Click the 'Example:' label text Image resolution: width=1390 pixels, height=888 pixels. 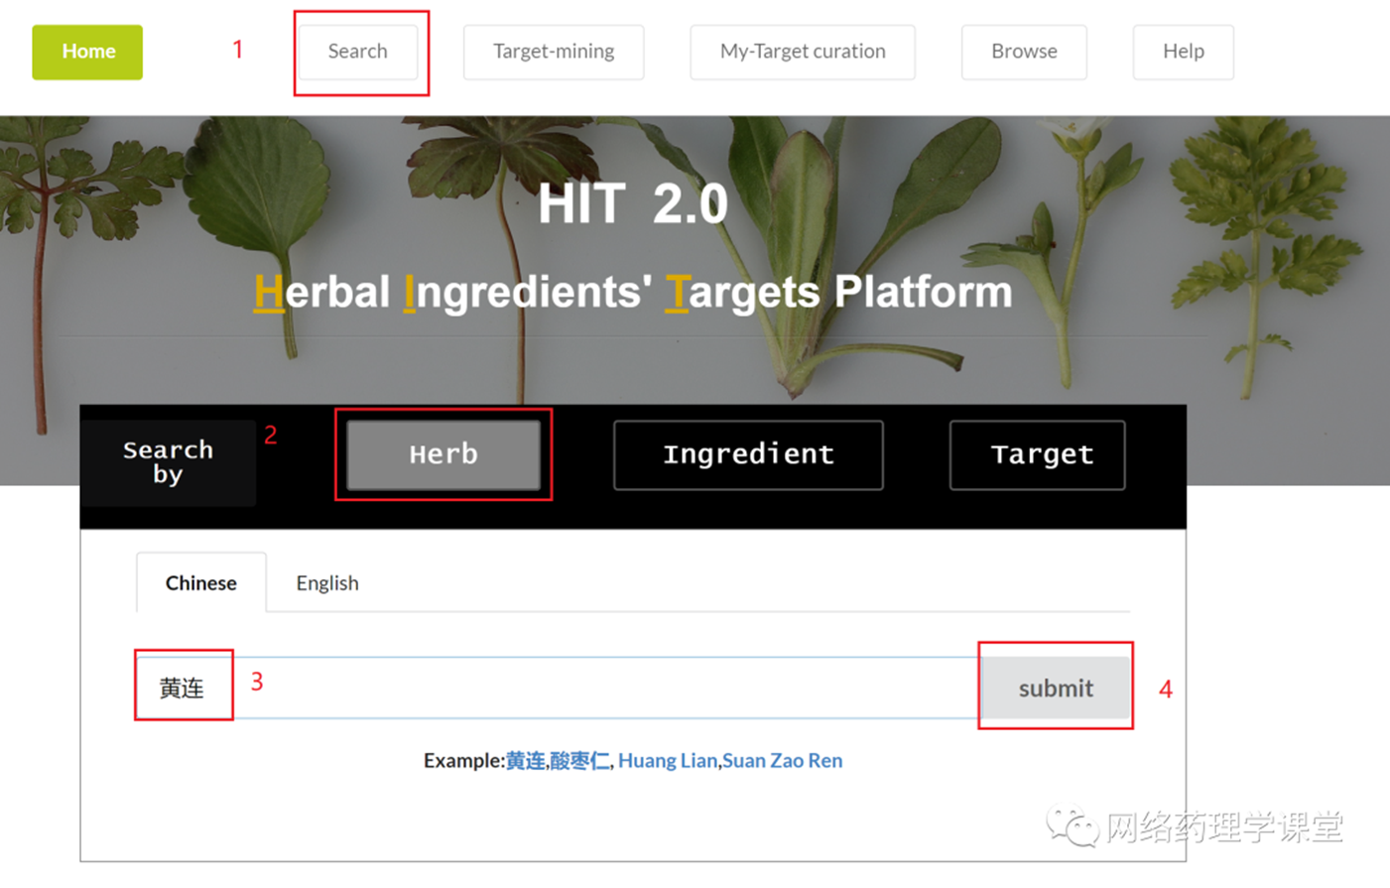tap(464, 760)
